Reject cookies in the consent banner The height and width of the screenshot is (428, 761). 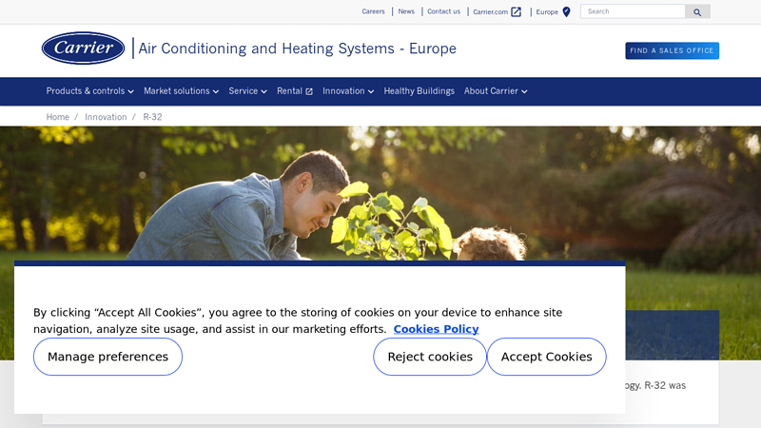pyautogui.click(x=429, y=357)
